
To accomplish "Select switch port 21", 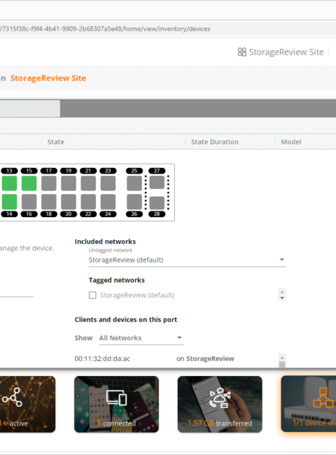I will [88, 183].
